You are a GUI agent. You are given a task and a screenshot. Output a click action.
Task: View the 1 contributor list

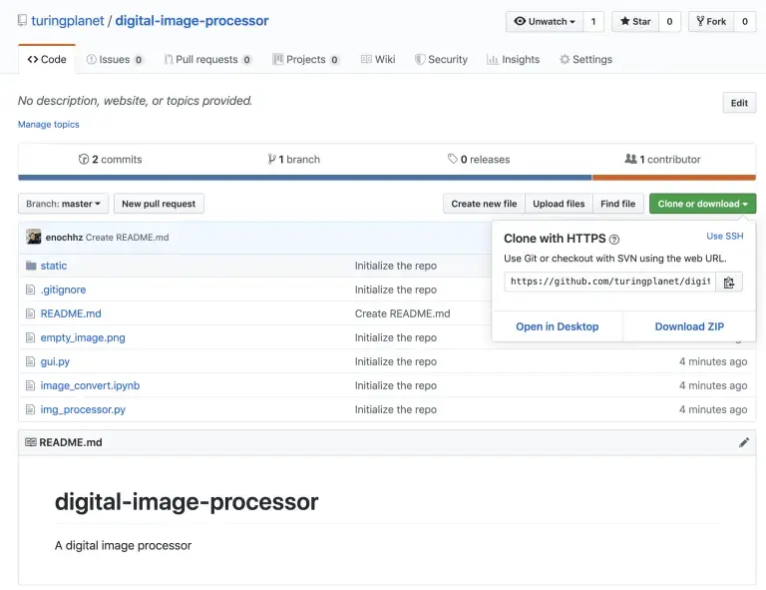662,160
